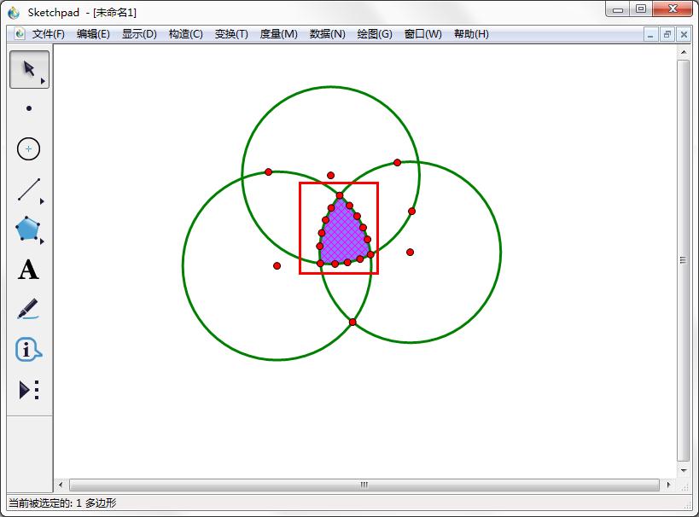This screenshot has width=699, height=517.
Task: Open the 文件(F) menu
Action: pos(48,34)
